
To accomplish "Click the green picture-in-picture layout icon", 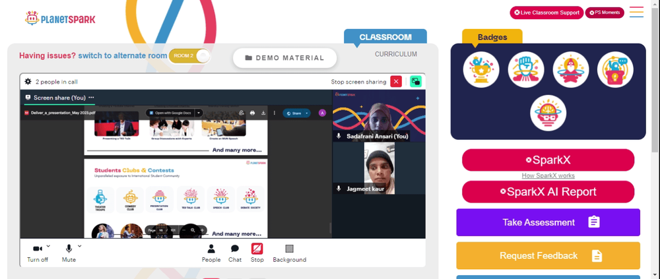I will click(x=416, y=82).
